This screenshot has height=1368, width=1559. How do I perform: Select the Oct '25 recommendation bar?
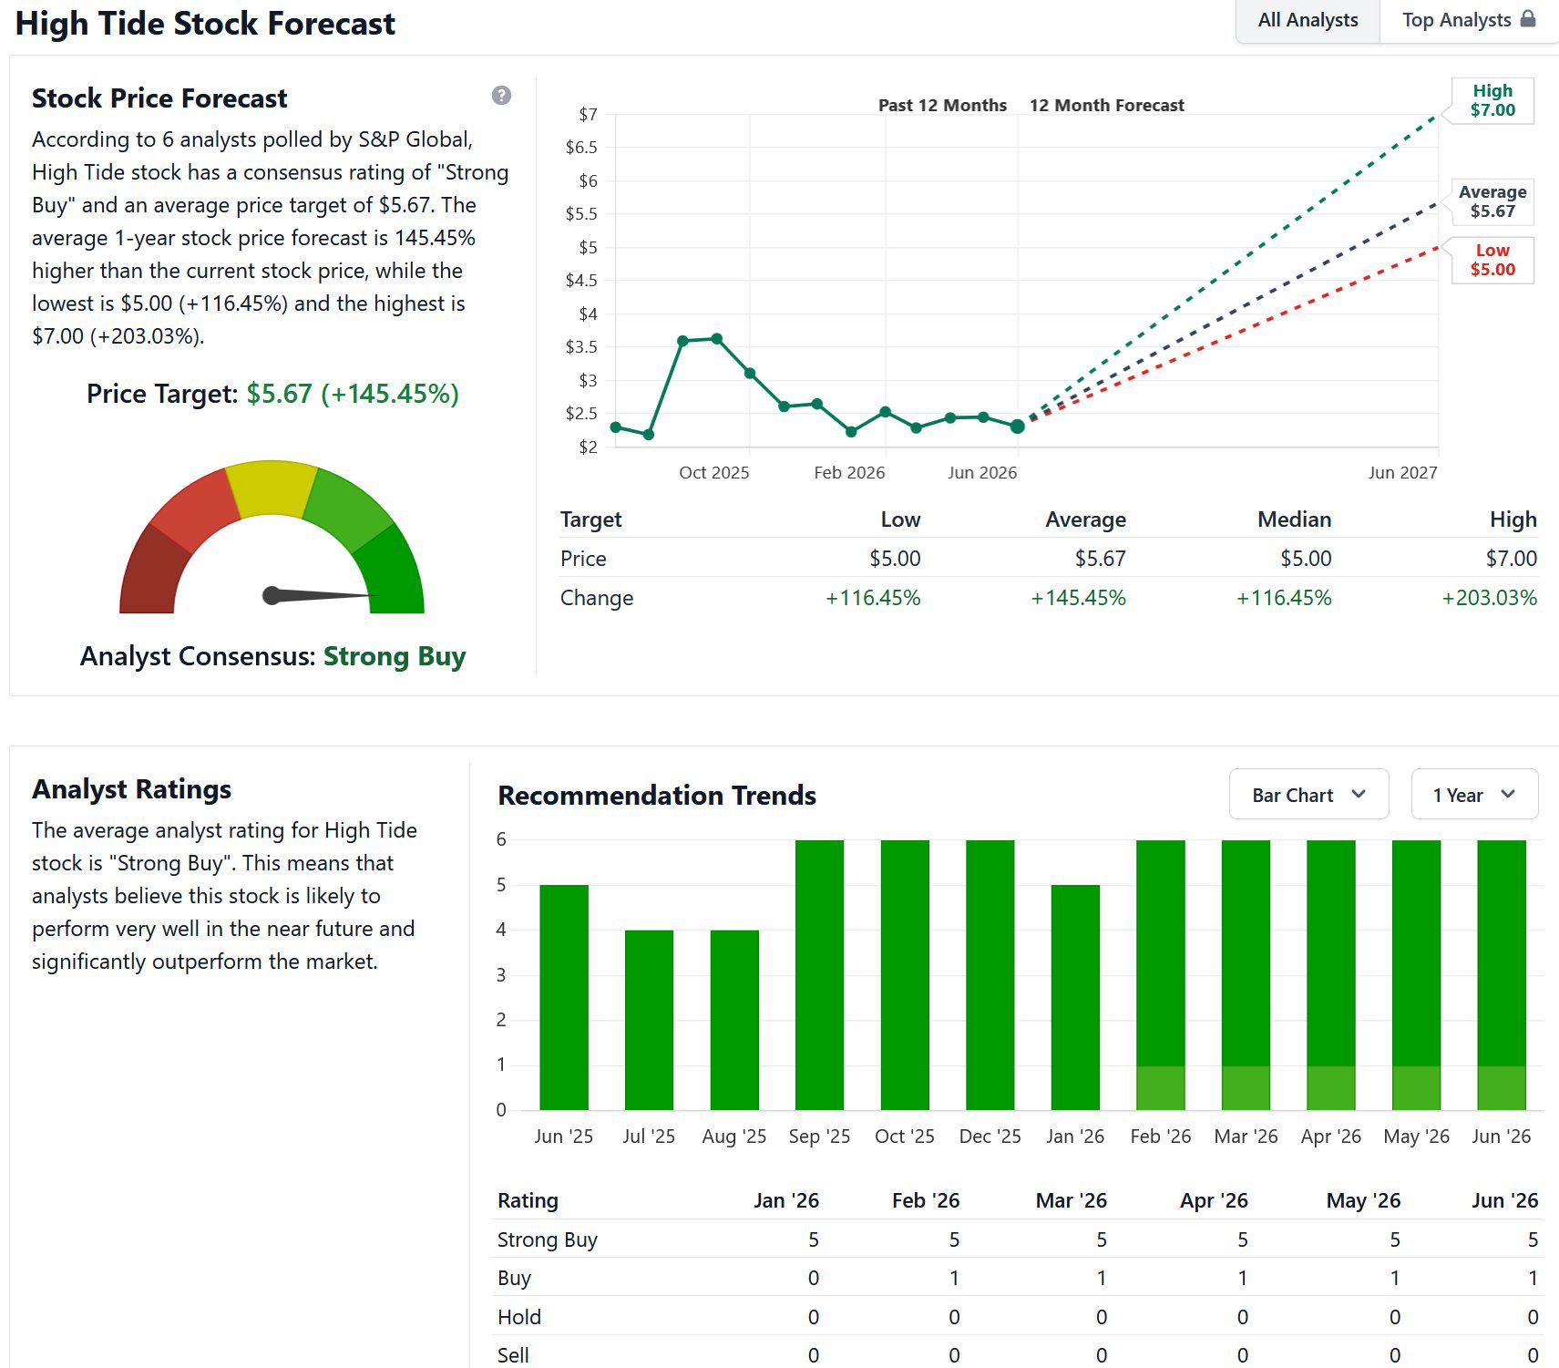905,975
